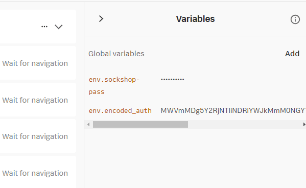Click the masked env.sockshop-pass value dots
Viewport: 306px width, 188px height.
point(173,80)
